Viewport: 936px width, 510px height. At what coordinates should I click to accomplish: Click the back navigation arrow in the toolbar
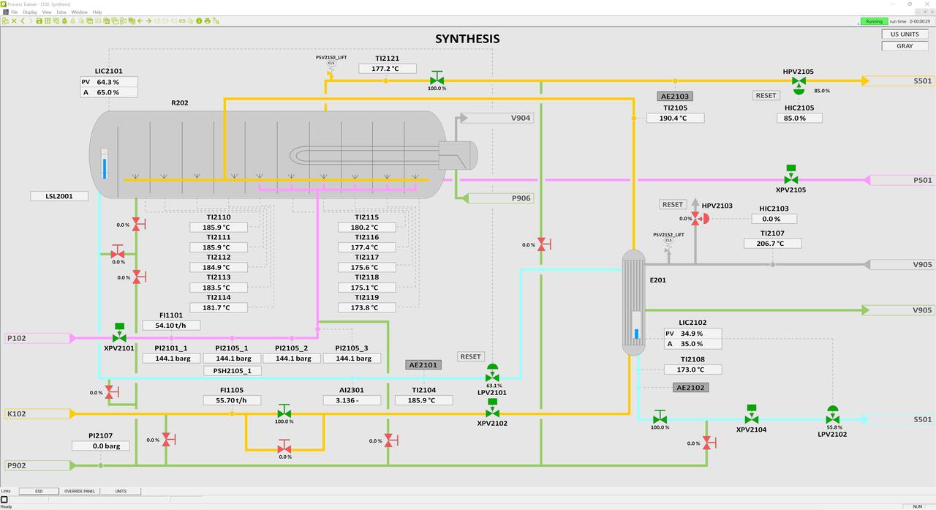tap(140, 21)
